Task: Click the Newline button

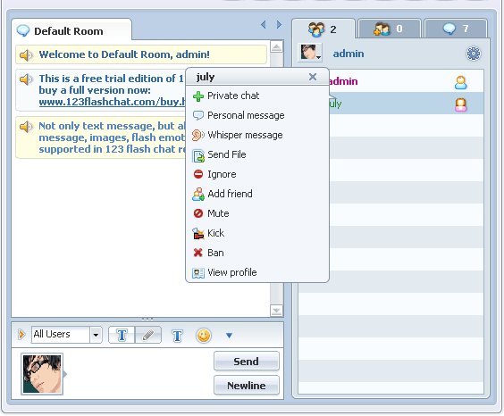Action: (247, 385)
